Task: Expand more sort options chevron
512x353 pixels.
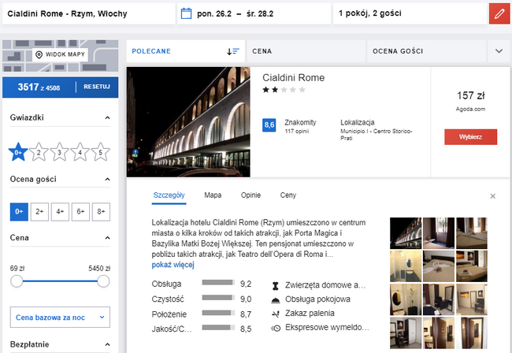Action: click(499, 51)
